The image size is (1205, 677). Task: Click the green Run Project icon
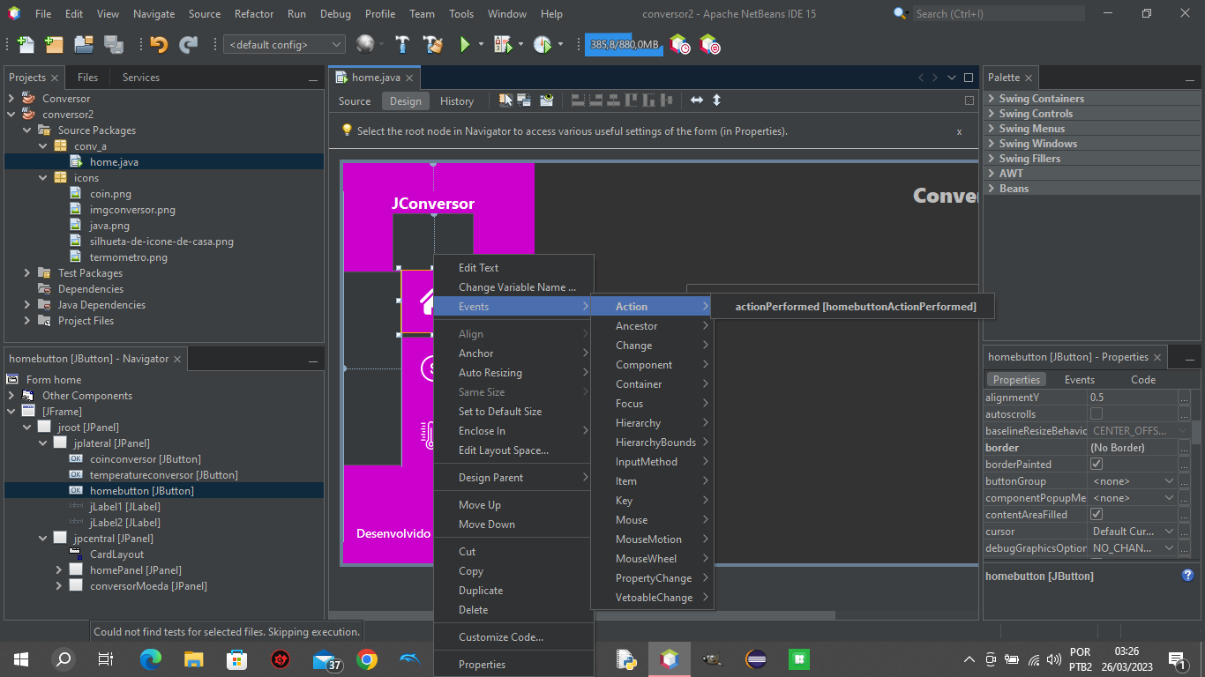(x=464, y=44)
